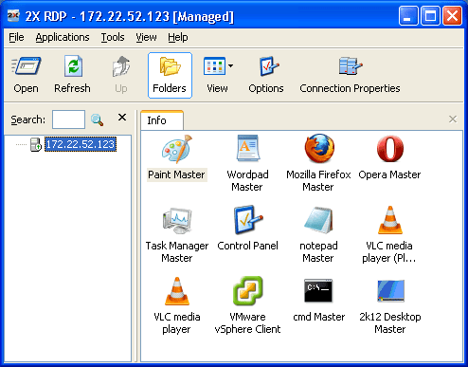Select the Opera Master icon
This screenshot has width=468, height=367.
pyautogui.click(x=390, y=149)
